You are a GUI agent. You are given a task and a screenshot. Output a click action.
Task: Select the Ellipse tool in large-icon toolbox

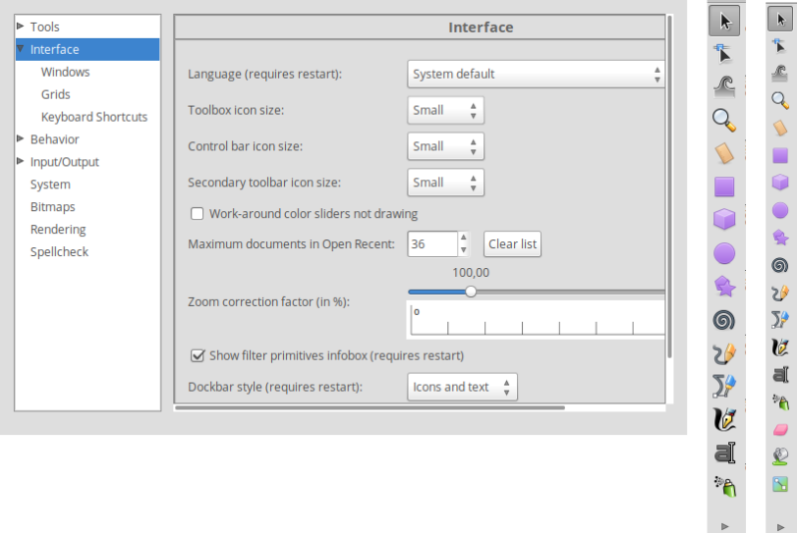724,253
